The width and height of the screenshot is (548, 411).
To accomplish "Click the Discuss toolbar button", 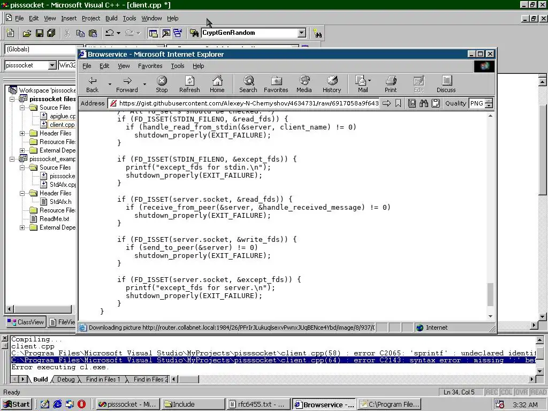I will click(x=446, y=85).
